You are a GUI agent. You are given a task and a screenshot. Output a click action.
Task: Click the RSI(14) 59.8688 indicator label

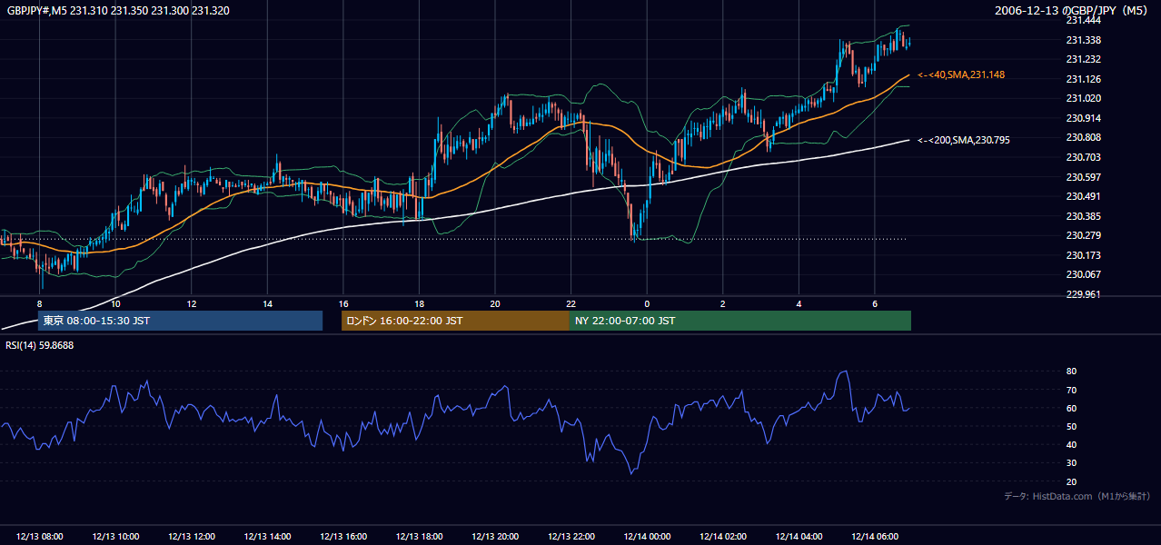point(40,345)
